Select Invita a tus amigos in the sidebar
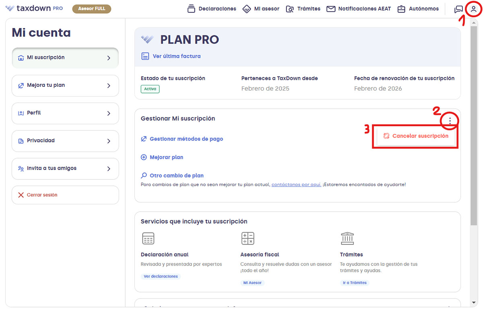 pos(65,169)
